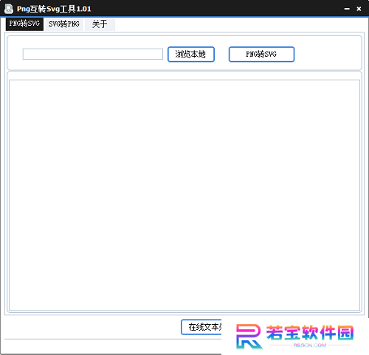Close the Png互转Svg tool window
Screen dimensions: 369x355
(359, 9)
